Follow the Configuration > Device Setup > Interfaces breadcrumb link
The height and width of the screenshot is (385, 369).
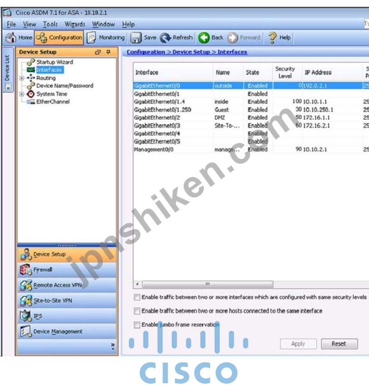(x=187, y=52)
